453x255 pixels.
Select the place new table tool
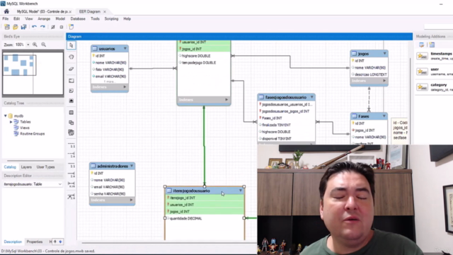pyautogui.click(x=71, y=113)
